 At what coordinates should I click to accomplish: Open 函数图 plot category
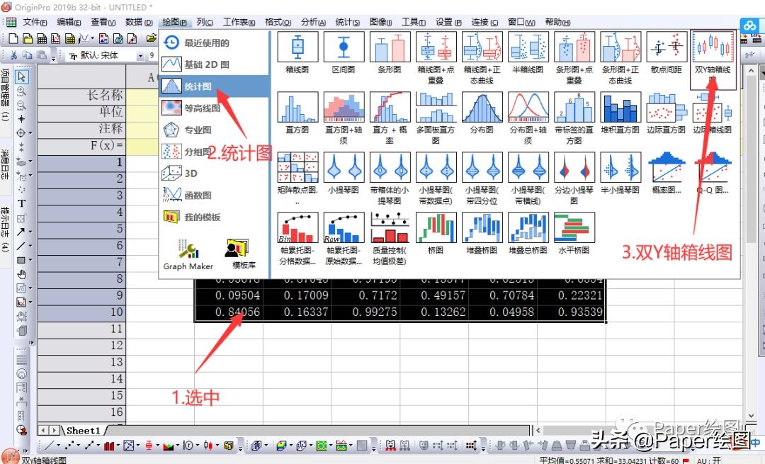tap(215, 195)
